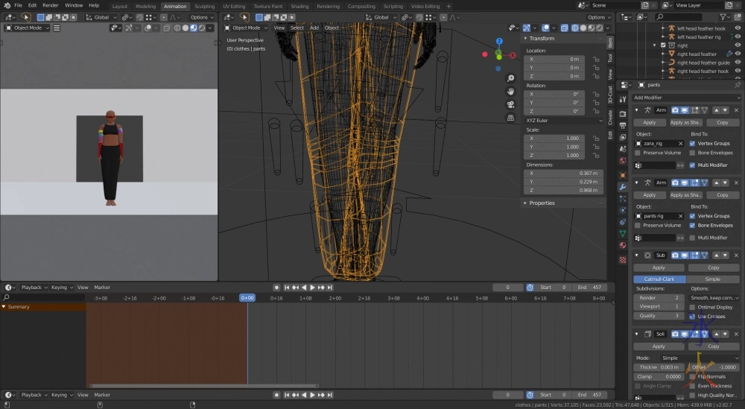
Task: Expand the Properties section in sidebar
Action: (x=542, y=203)
